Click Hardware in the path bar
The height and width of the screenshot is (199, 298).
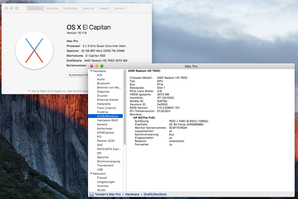pos(132,194)
